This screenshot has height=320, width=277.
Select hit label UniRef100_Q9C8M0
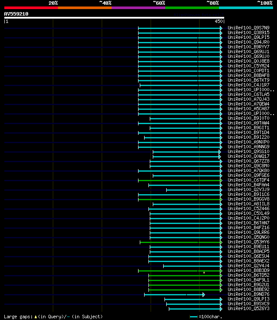click(x=248, y=166)
